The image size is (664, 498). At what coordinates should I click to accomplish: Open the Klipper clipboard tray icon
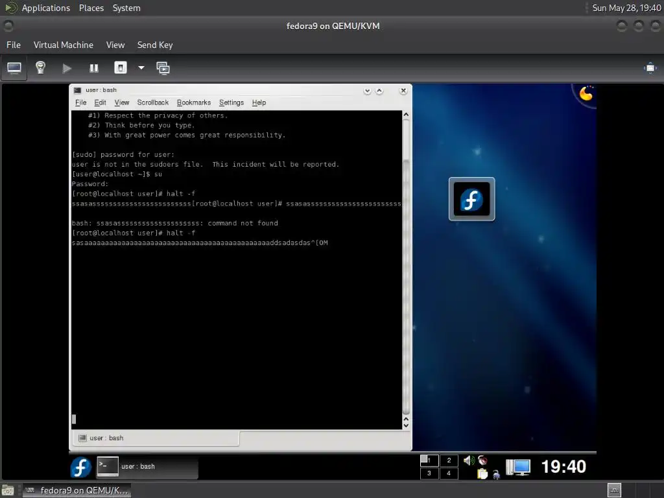[482, 473]
